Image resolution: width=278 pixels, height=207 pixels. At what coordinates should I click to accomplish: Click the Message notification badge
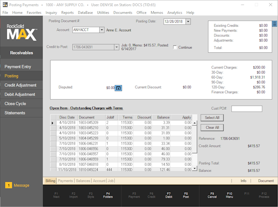coord(9,185)
